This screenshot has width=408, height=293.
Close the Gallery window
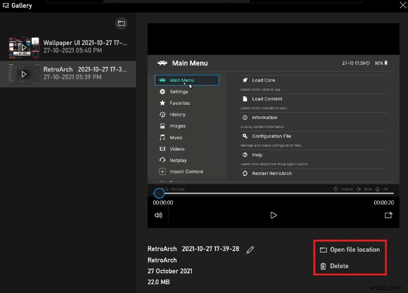click(402, 5)
